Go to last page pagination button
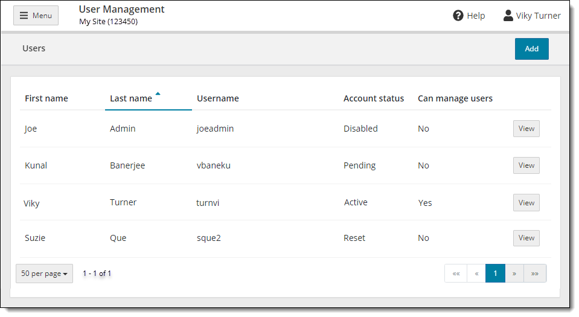 [x=535, y=274]
